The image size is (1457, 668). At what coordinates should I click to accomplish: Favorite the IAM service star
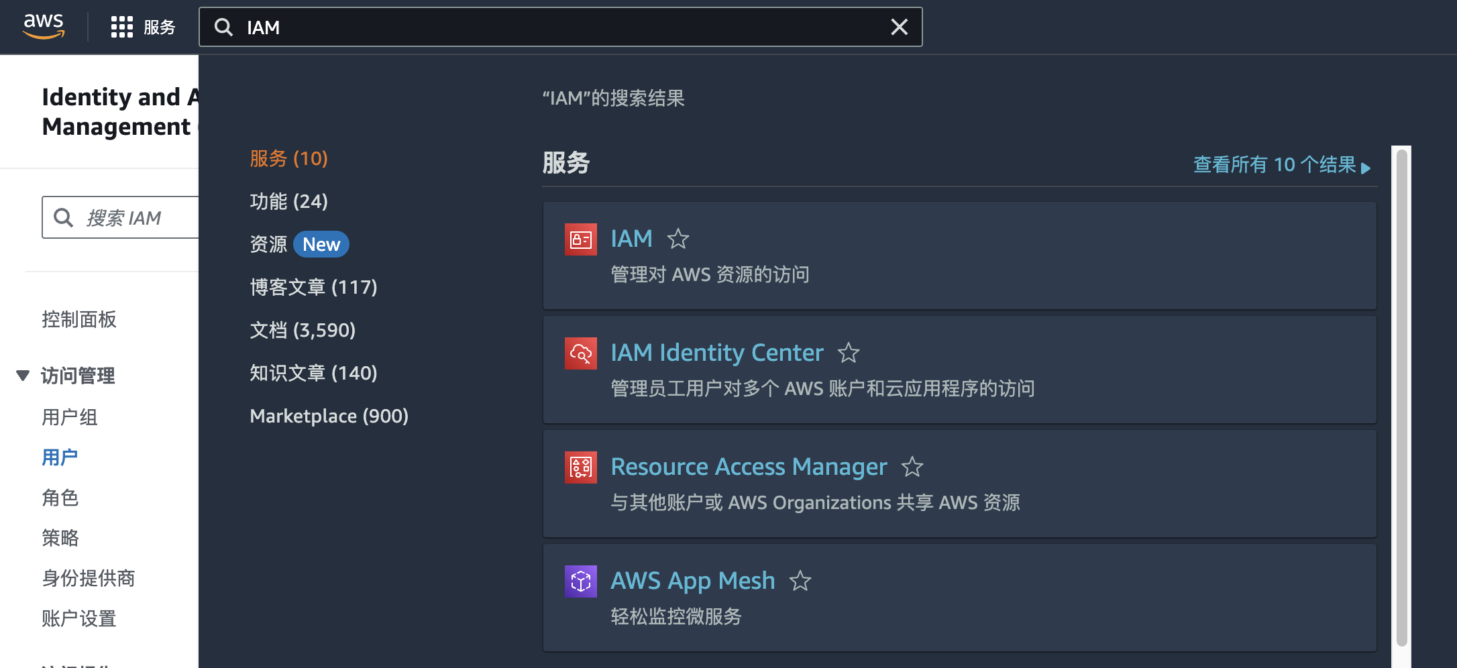click(x=678, y=239)
